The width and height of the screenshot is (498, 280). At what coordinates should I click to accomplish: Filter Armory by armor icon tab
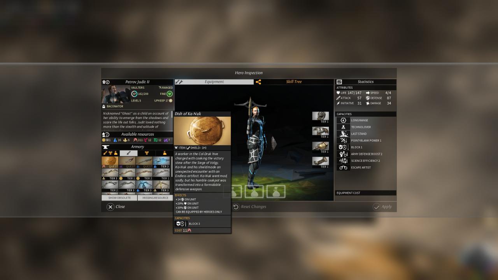(x=146, y=153)
